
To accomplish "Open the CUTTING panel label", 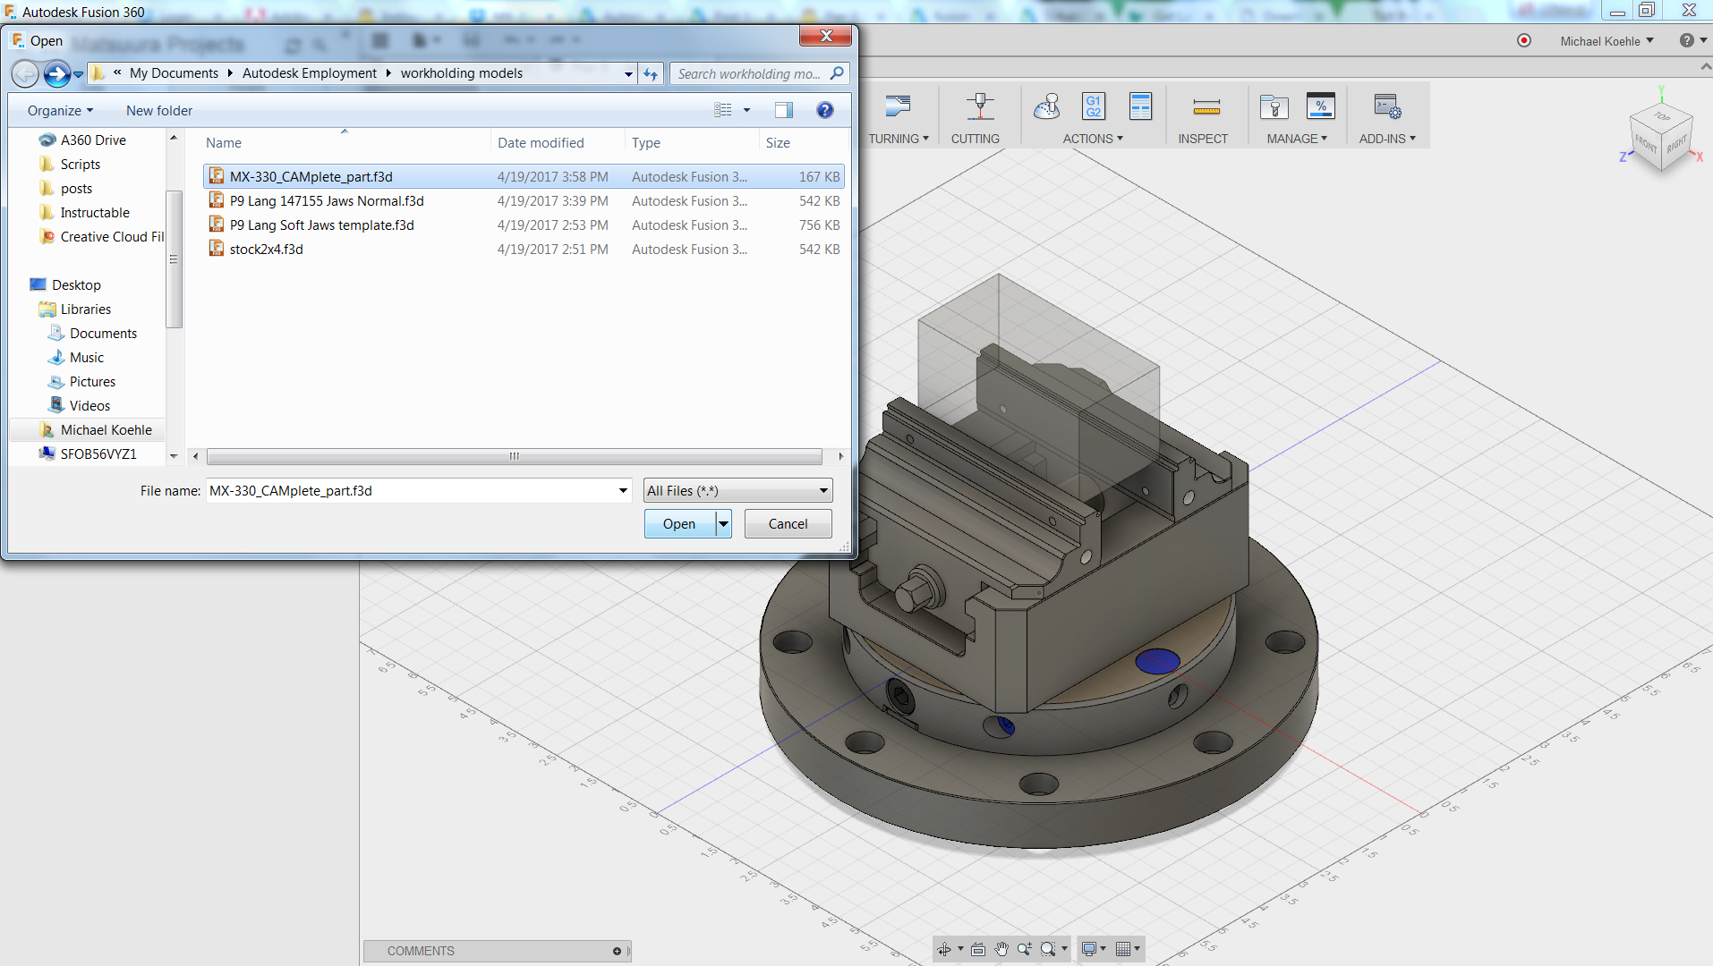I will click(x=976, y=139).
